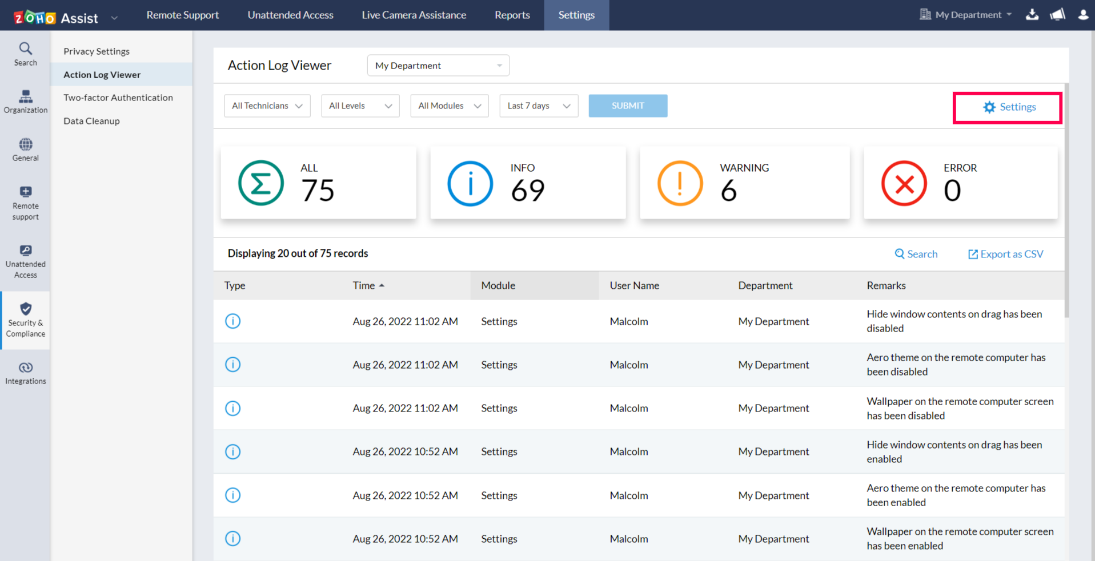Select the General globe icon
This screenshot has width=1095, height=561.
pyautogui.click(x=25, y=150)
